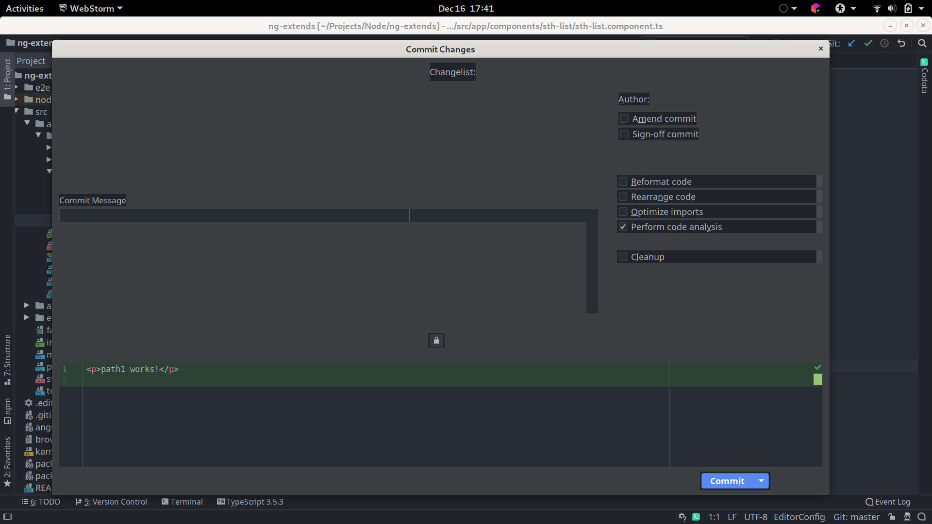Click the lock icon between diff panes
Screen dimensions: 932x524
(435, 340)
